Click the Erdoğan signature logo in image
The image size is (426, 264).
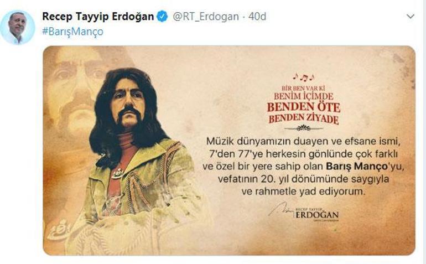[x=304, y=212]
